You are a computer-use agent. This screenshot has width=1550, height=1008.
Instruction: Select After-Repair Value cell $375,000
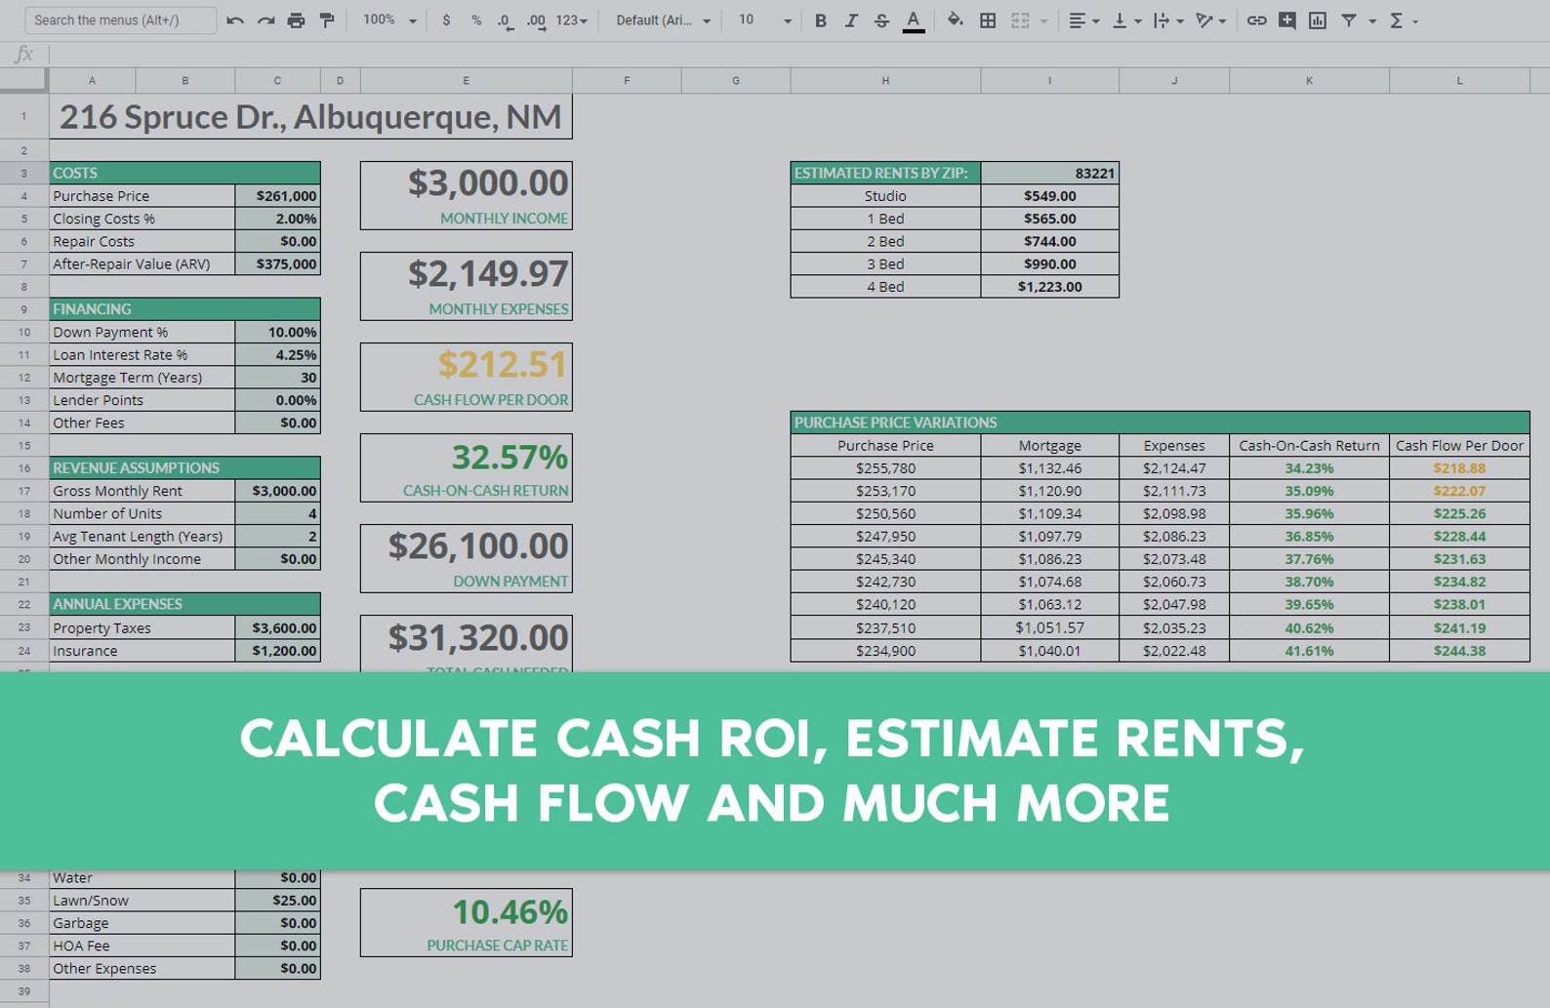[x=277, y=263]
